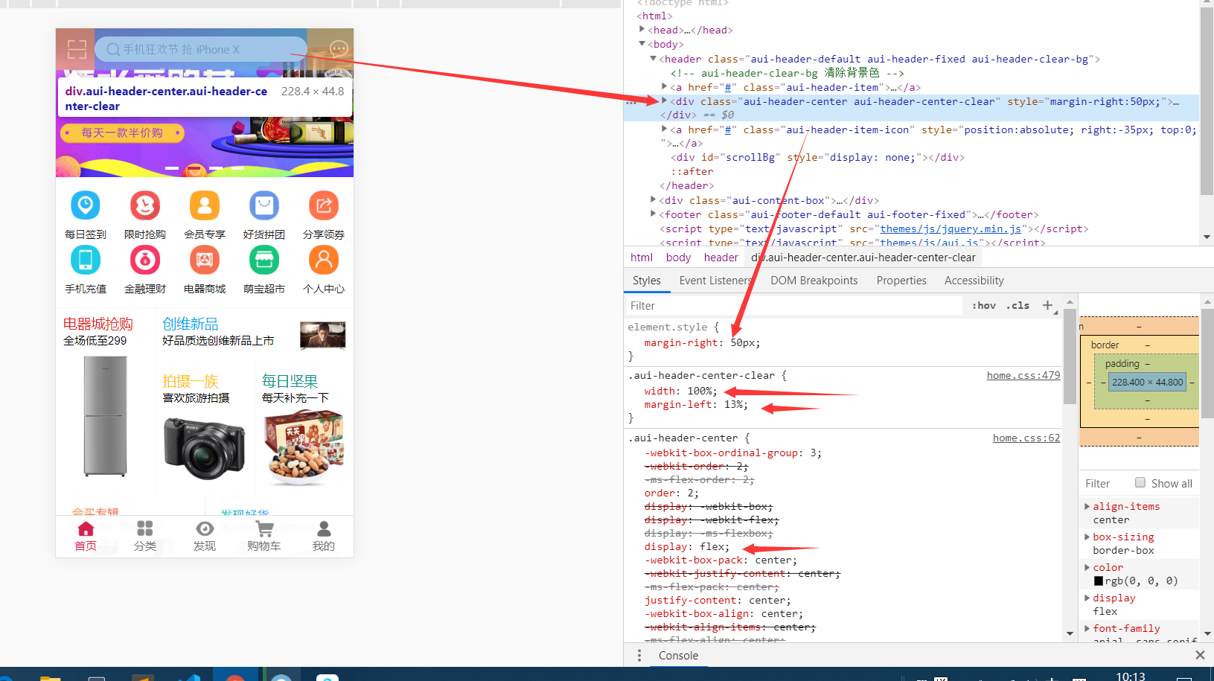Expand the footer aui-footer-default node
Viewport: 1214px width, 681px height.
653,214
